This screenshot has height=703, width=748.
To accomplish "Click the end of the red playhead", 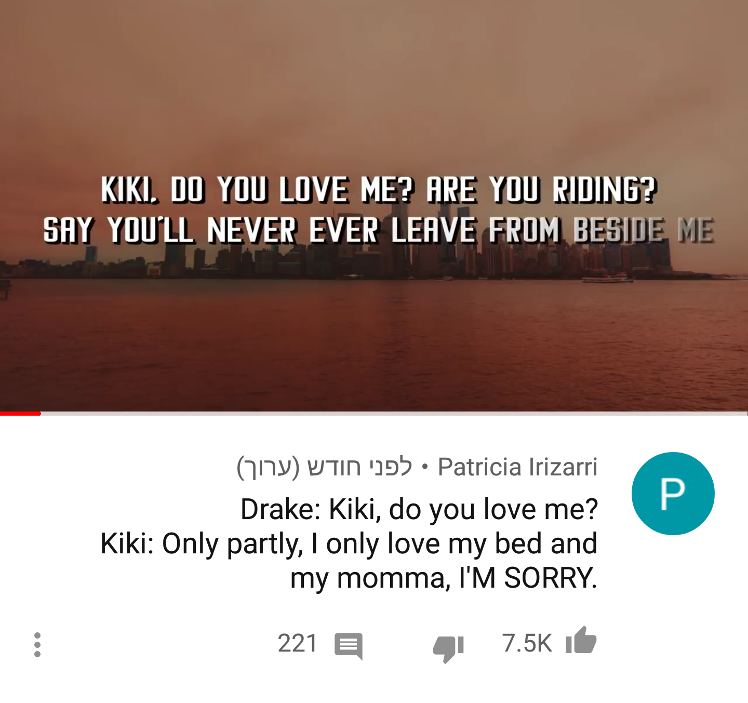I will (x=40, y=413).
